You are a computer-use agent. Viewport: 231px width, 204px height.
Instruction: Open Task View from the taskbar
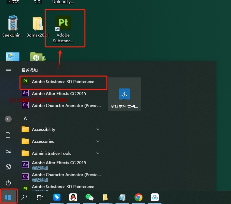(40, 197)
